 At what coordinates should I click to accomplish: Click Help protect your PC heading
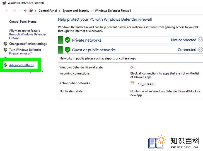(x=105, y=19)
